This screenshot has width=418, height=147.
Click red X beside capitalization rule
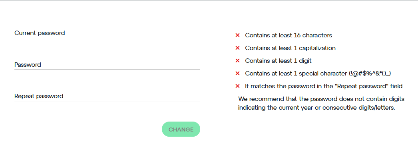[237, 48]
